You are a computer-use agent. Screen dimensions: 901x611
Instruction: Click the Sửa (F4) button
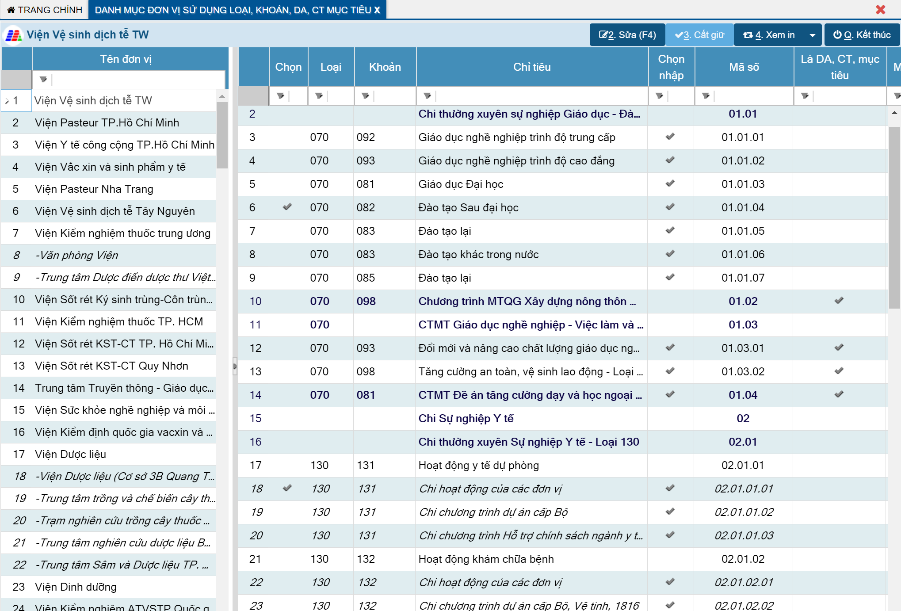627,35
